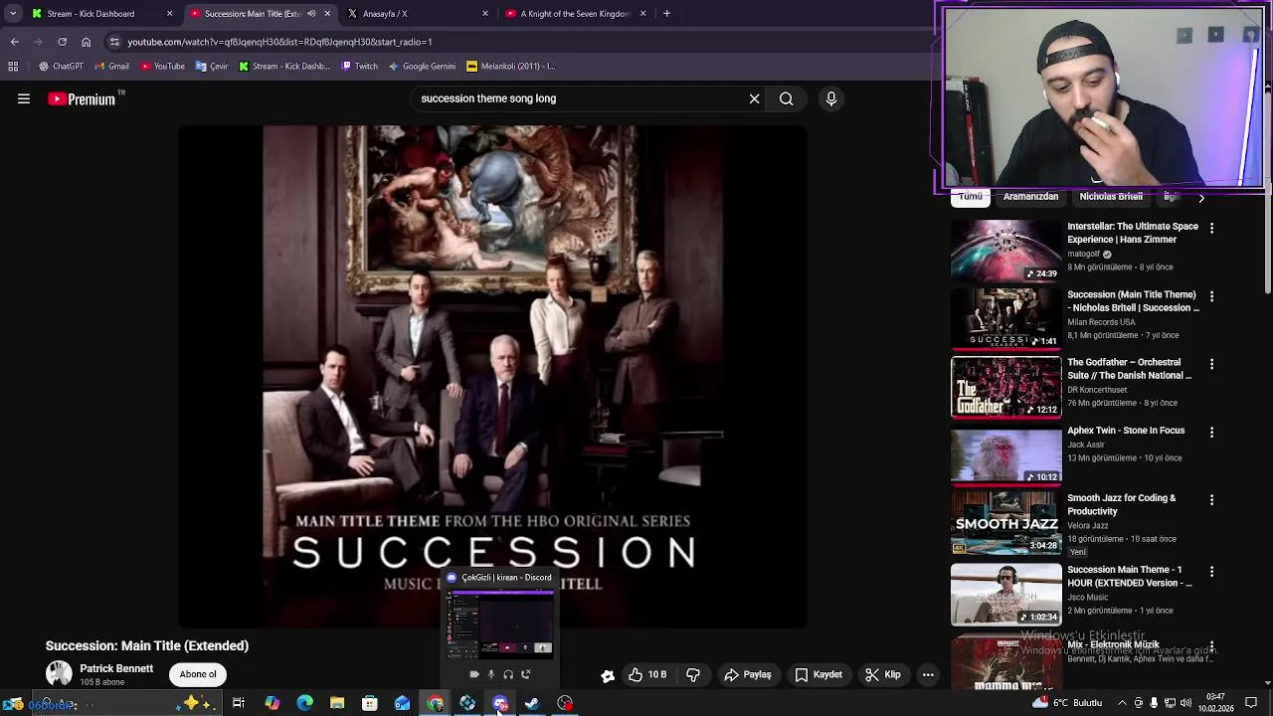Open Microsoft Edge from taskbar
The image size is (1273, 716).
(x=304, y=704)
